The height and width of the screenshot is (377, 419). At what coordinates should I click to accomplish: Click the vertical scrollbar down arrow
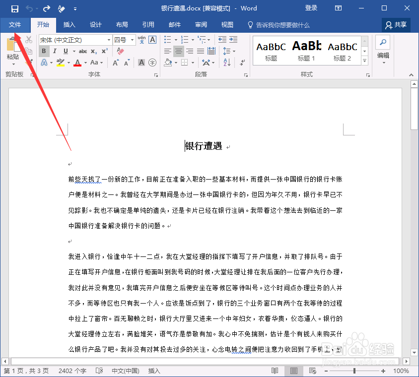click(414, 352)
